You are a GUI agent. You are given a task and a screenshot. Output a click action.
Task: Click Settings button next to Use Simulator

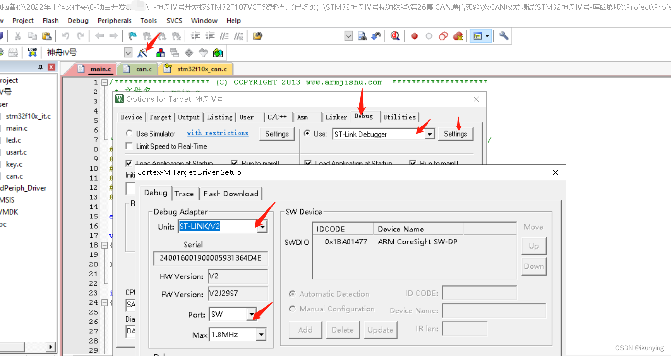coord(277,134)
